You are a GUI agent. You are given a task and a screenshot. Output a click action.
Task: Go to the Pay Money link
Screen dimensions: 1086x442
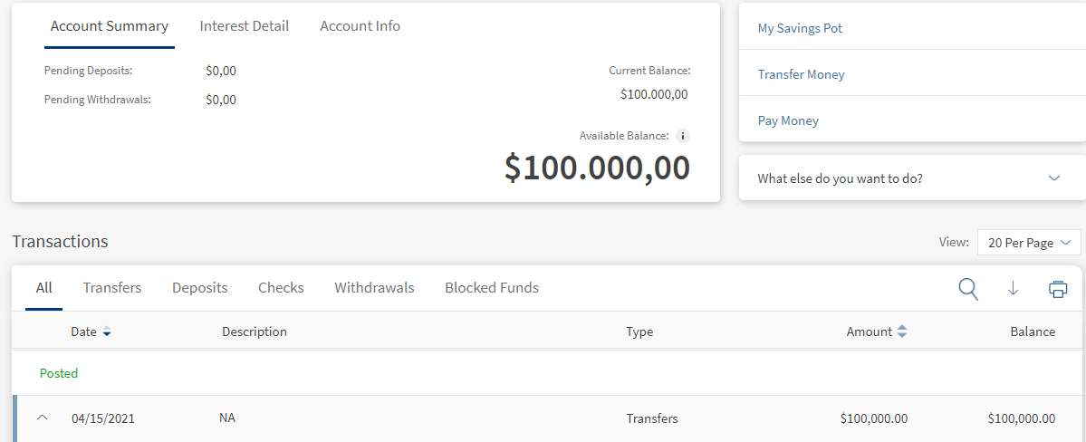click(788, 120)
